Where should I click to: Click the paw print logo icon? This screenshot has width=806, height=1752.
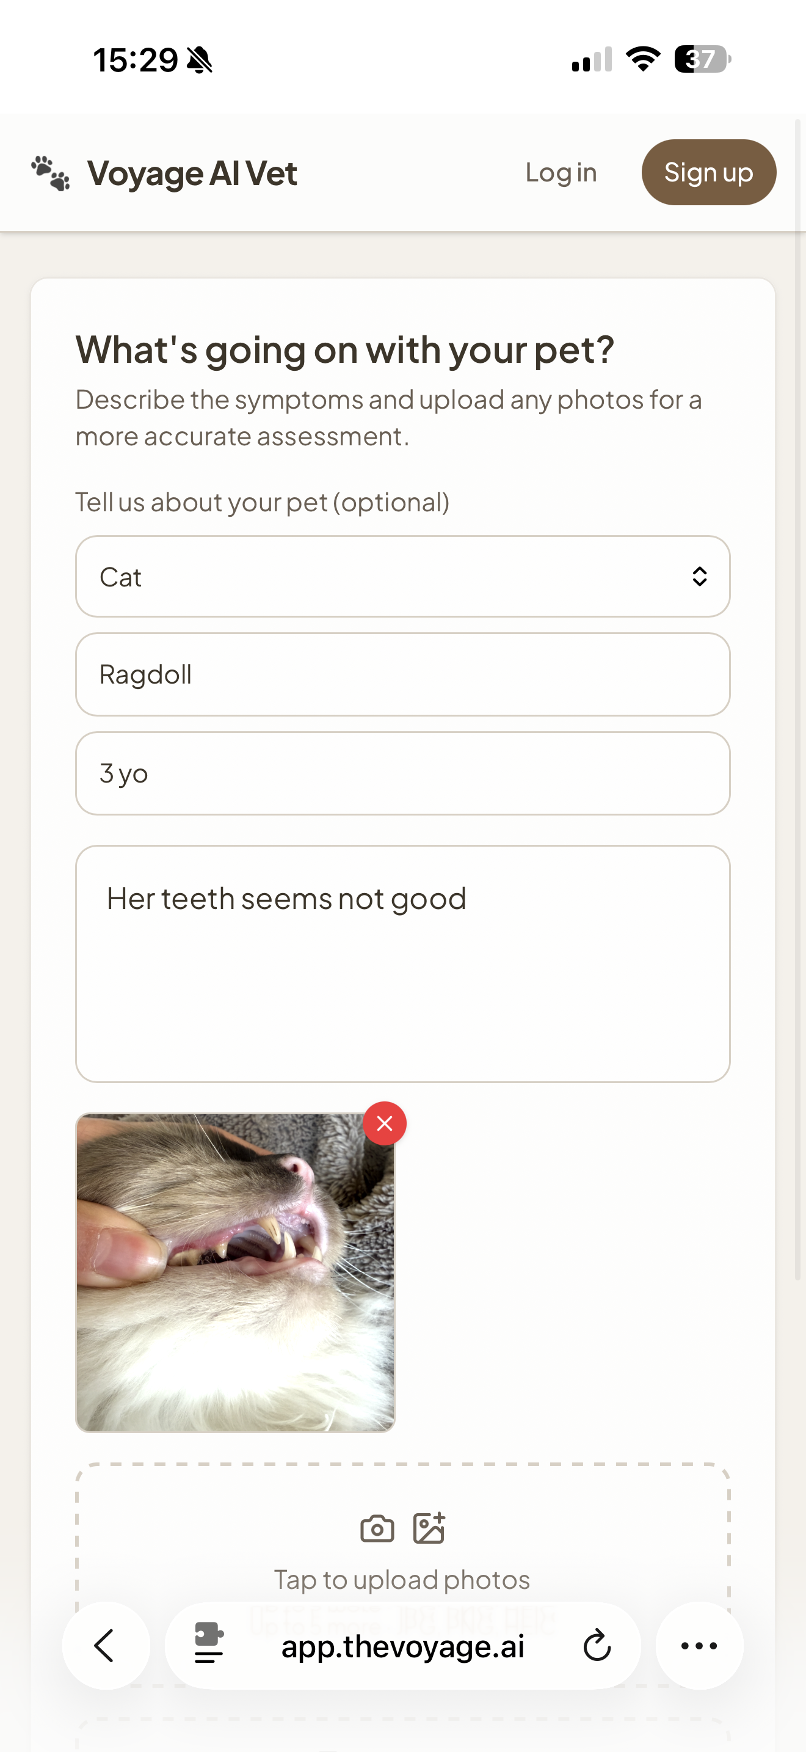click(50, 173)
